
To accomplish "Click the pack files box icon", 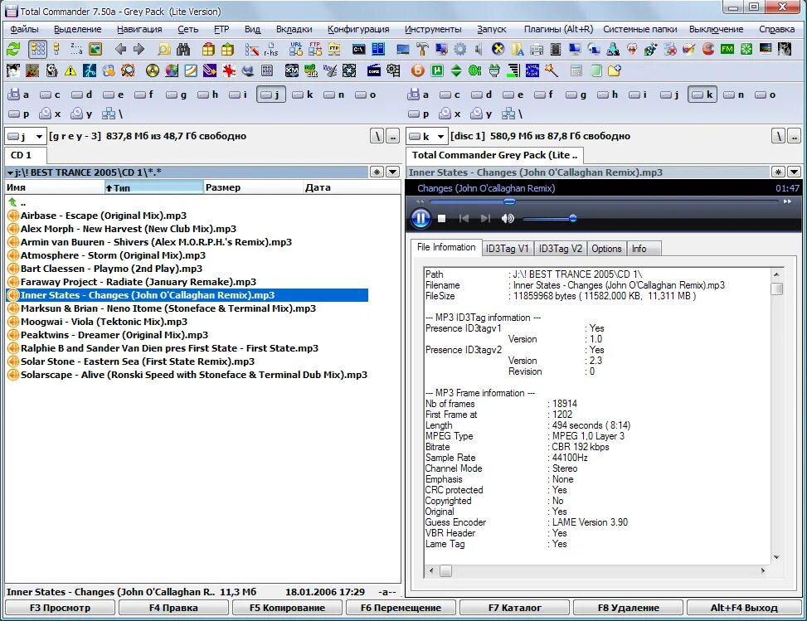I will coord(208,50).
